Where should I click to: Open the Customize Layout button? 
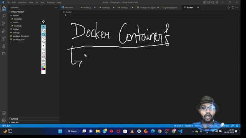pyautogui.click(x=217, y=2)
